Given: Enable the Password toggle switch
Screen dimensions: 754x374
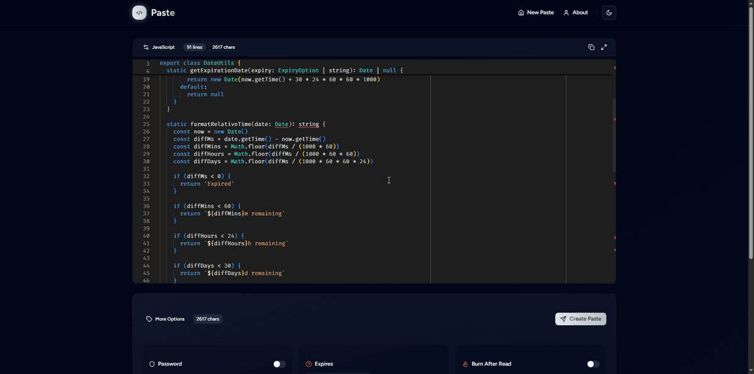Looking at the screenshot, I should [x=279, y=364].
